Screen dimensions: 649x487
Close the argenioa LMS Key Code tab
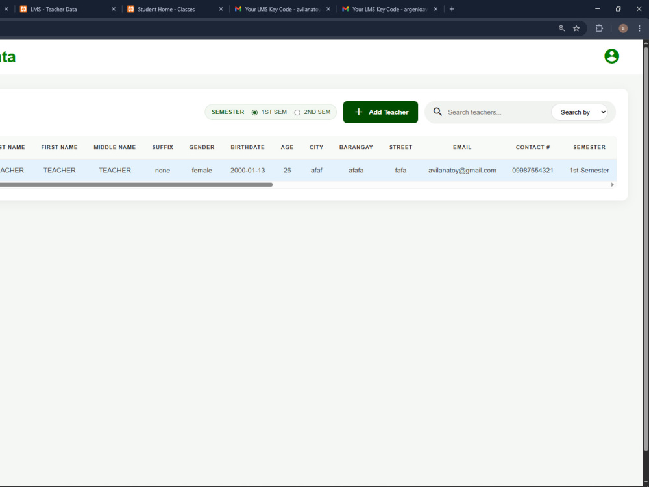pos(435,9)
